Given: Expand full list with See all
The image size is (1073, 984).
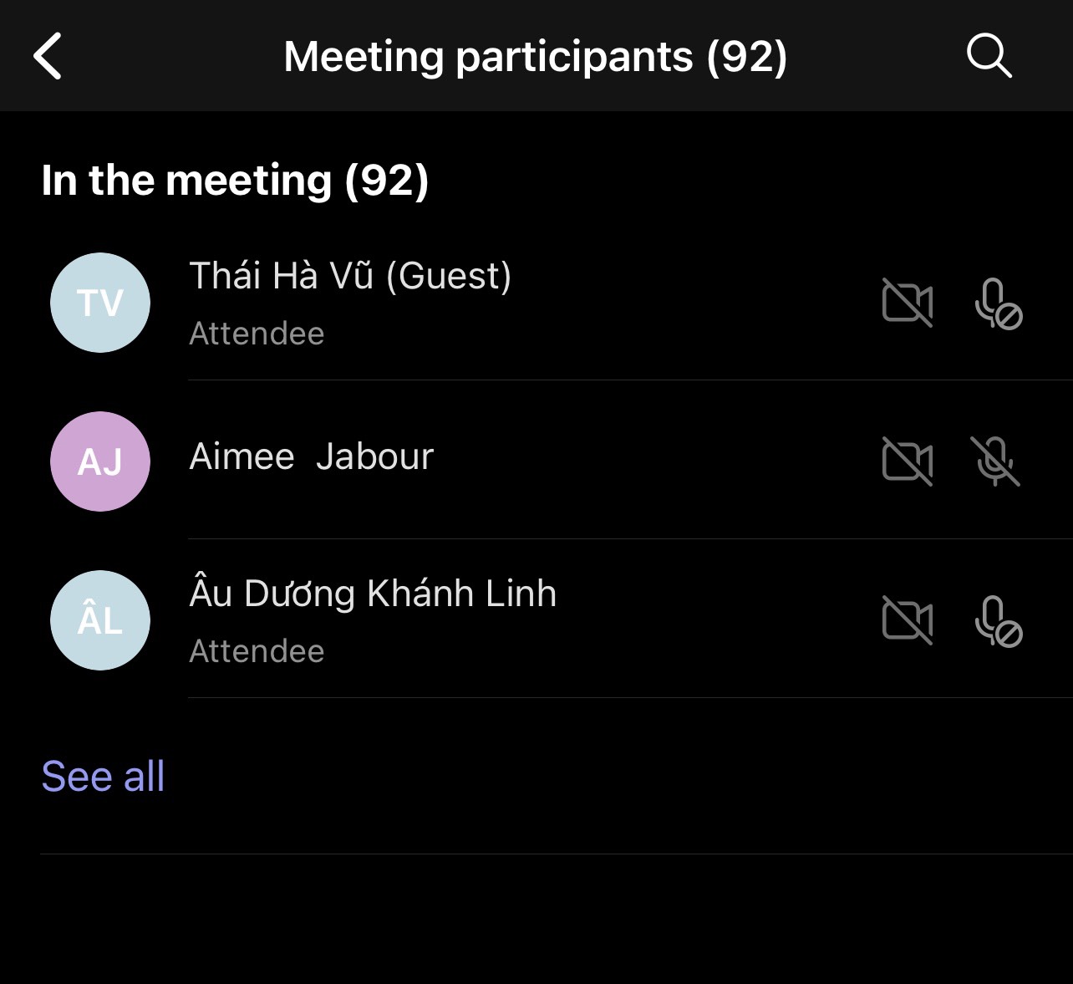Looking at the screenshot, I should [x=103, y=776].
